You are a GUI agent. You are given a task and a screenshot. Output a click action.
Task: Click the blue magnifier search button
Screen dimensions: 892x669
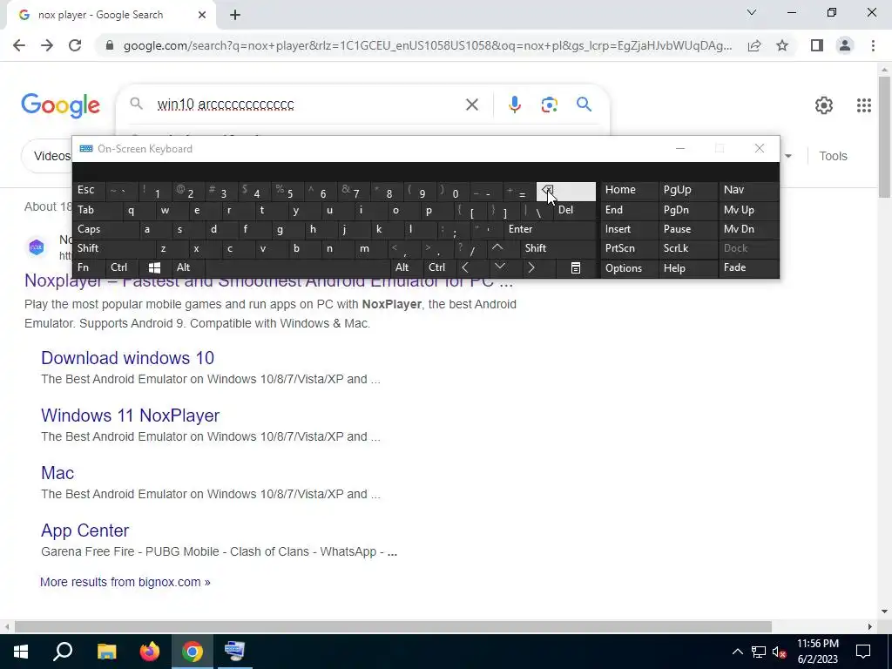(x=584, y=105)
